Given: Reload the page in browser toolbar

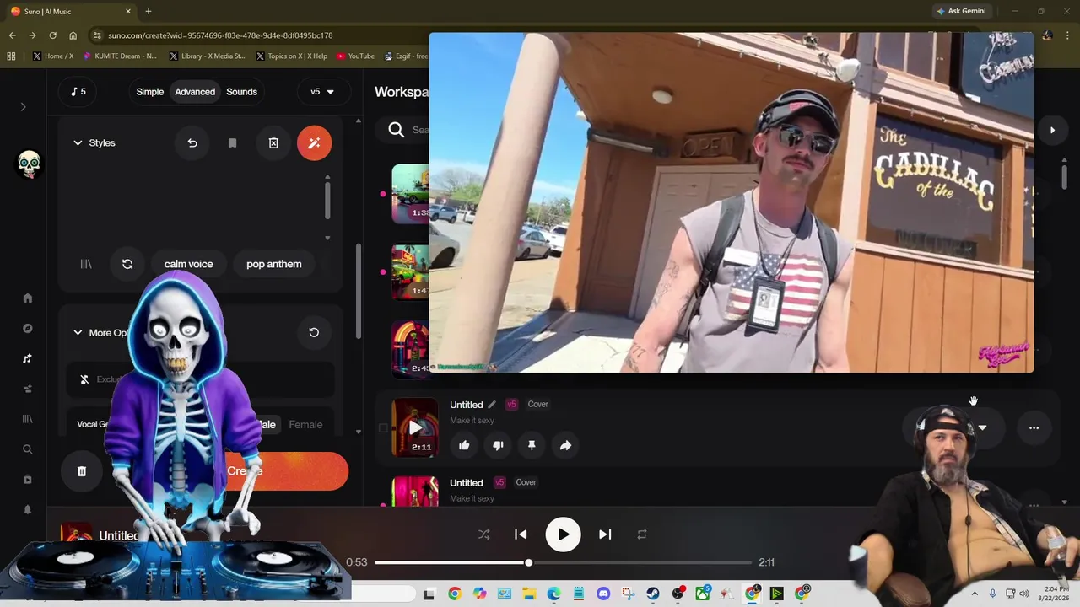Looking at the screenshot, I should [x=52, y=35].
